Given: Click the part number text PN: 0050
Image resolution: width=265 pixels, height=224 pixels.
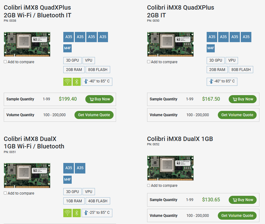Looking at the screenshot, I should (153, 21).
